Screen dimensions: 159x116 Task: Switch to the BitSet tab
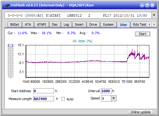(14, 24)
